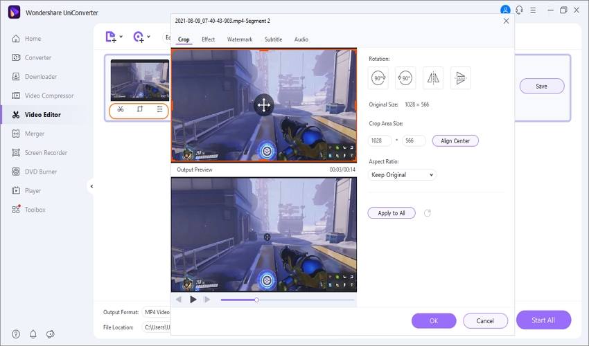Open the hamburger main menu
Screen dimensions: 589x346
tap(533, 10)
